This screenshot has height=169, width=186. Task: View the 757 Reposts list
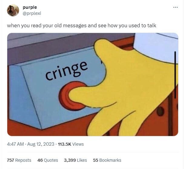click(x=19, y=160)
